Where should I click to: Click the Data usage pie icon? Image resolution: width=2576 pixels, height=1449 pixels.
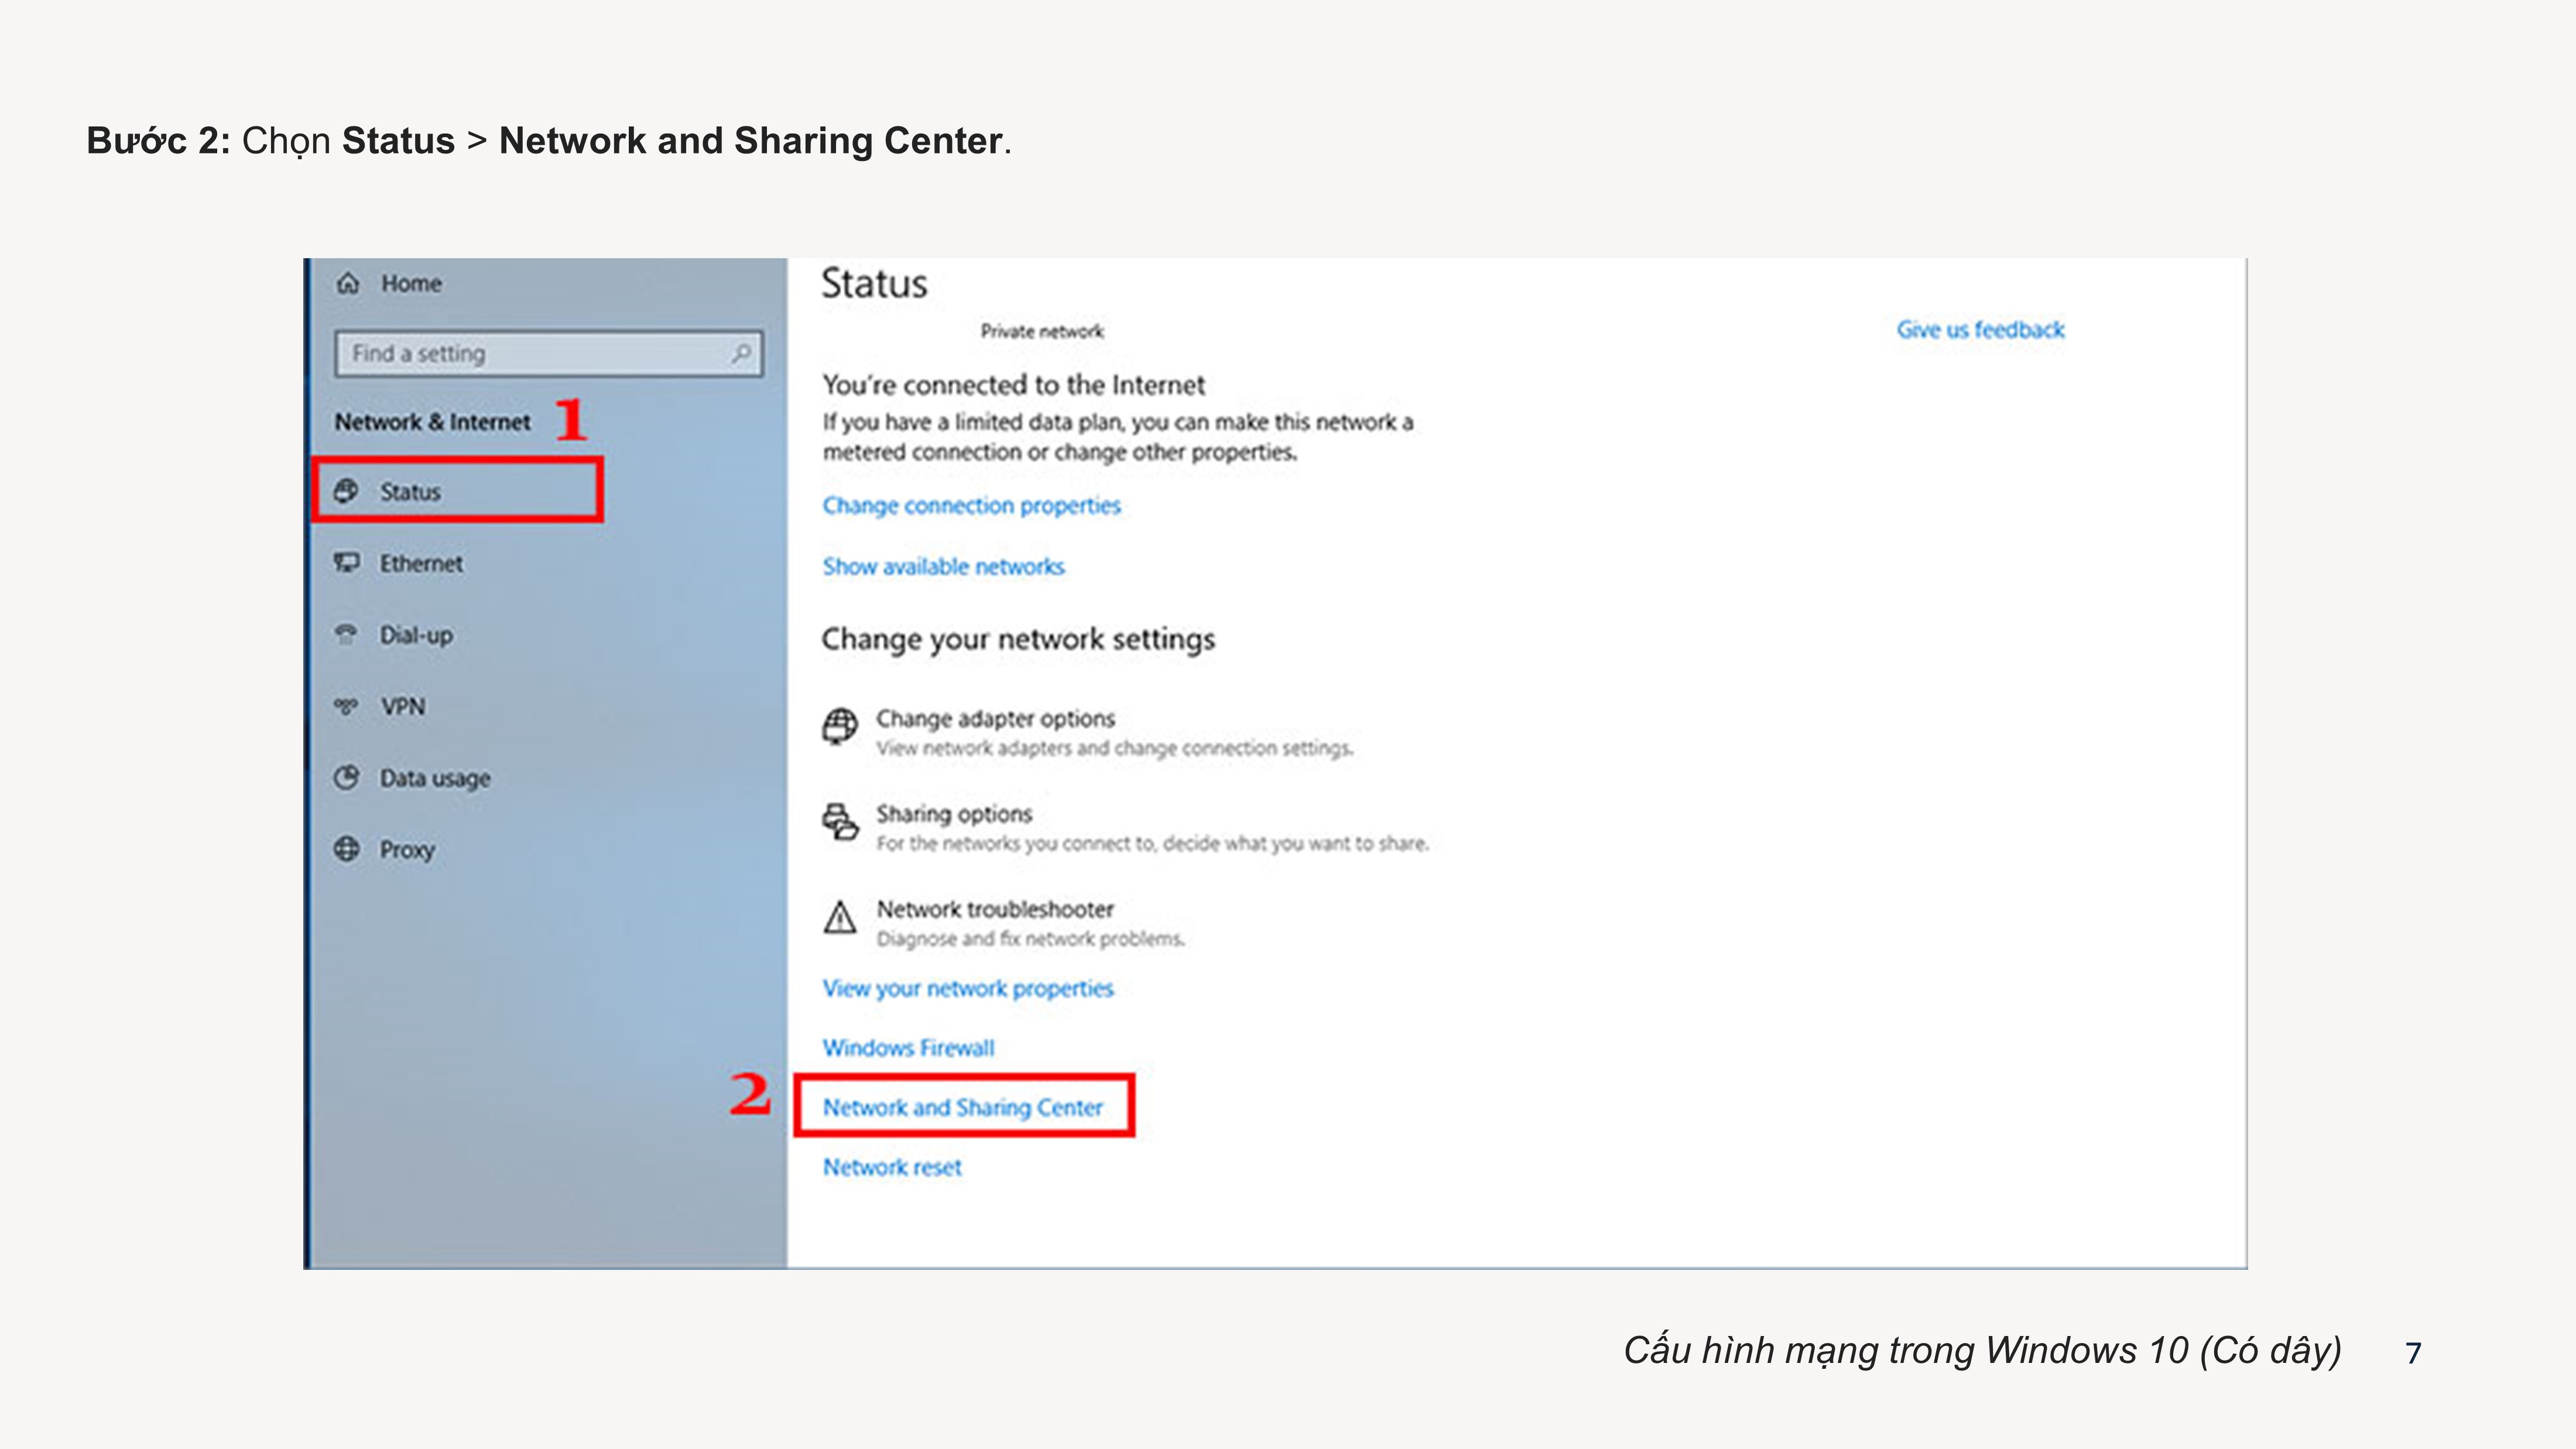pos(346,778)
